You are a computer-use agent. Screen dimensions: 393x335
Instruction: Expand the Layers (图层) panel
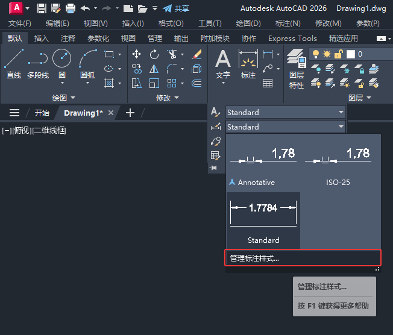point(360,98)
